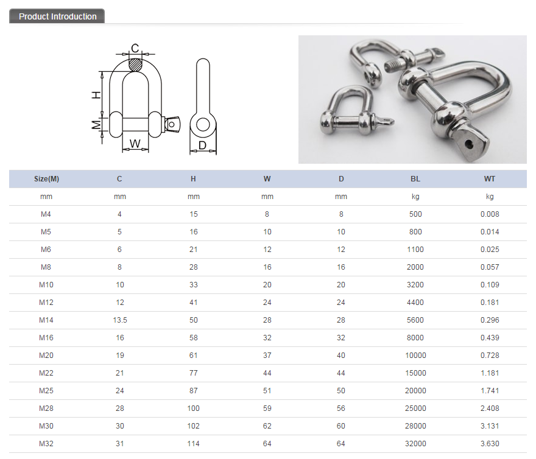Select the M4 size cell

tap(46, 214)
